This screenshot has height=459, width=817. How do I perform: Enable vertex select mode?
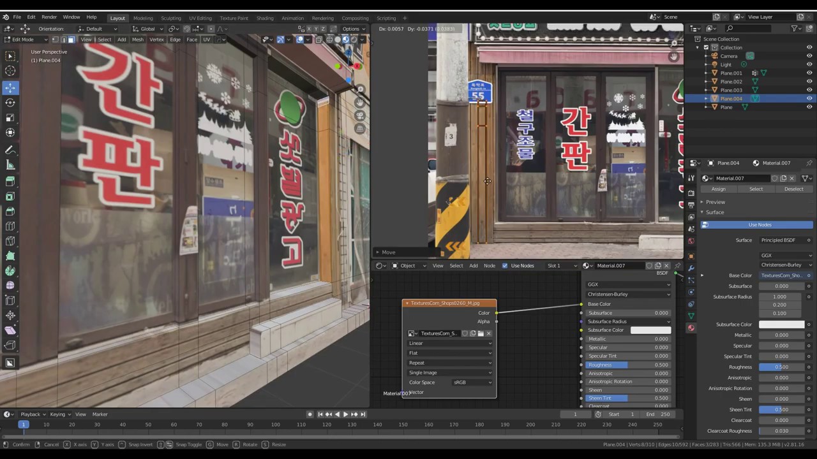tap(56, 40)
